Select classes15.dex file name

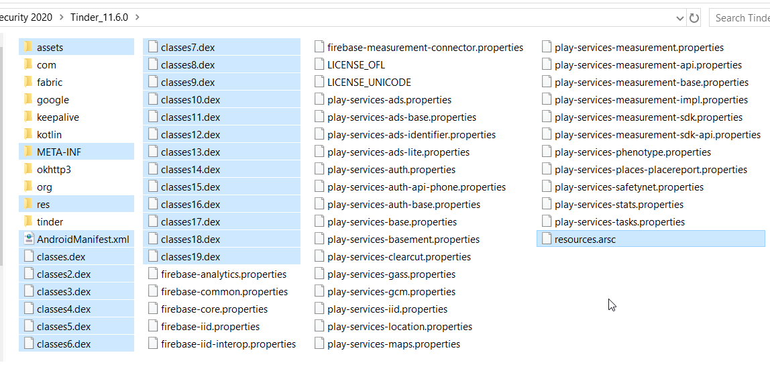click(190, 187)
